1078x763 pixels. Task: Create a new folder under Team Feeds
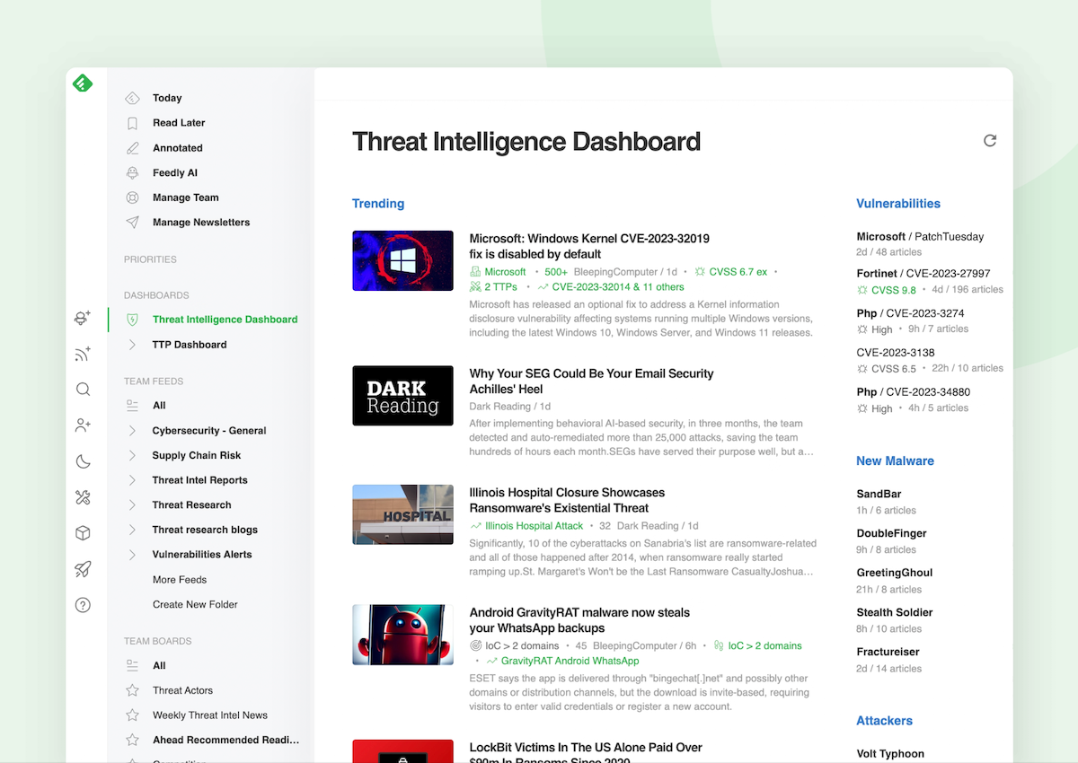[193, 604]
